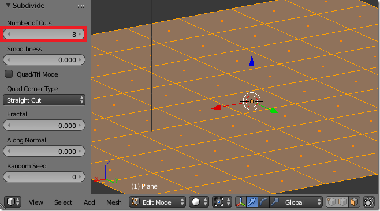Switch to edge select mode
This screenshot has width=380, height=211.
(x=342, y=202)
